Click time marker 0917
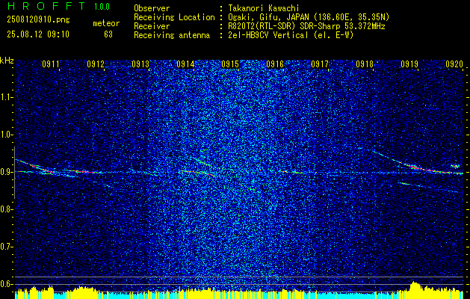 click(320, 64)
